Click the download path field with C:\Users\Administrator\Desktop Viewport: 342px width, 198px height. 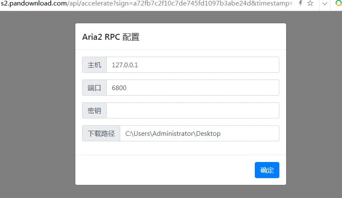click(x=199, y=133)
